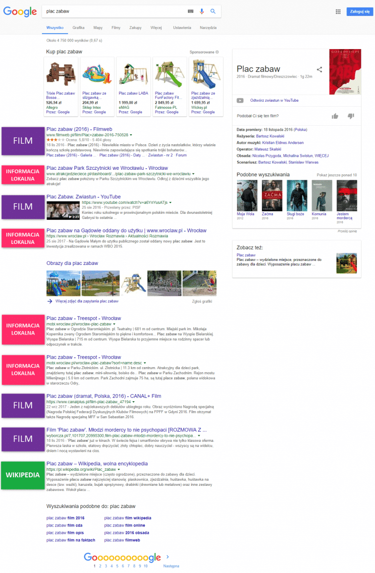Open the on-screen keyboard icon in search box
Screen dimensions: 375x573
pyautogui.click(x=190, y=12)
